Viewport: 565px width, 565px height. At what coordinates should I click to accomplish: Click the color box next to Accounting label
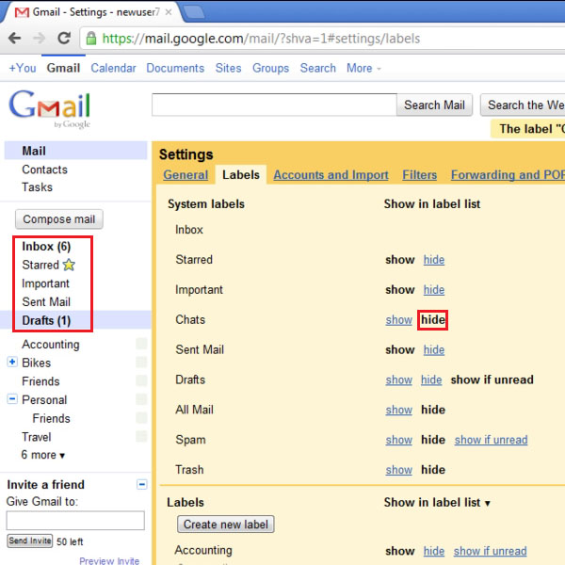coord(141,344)
